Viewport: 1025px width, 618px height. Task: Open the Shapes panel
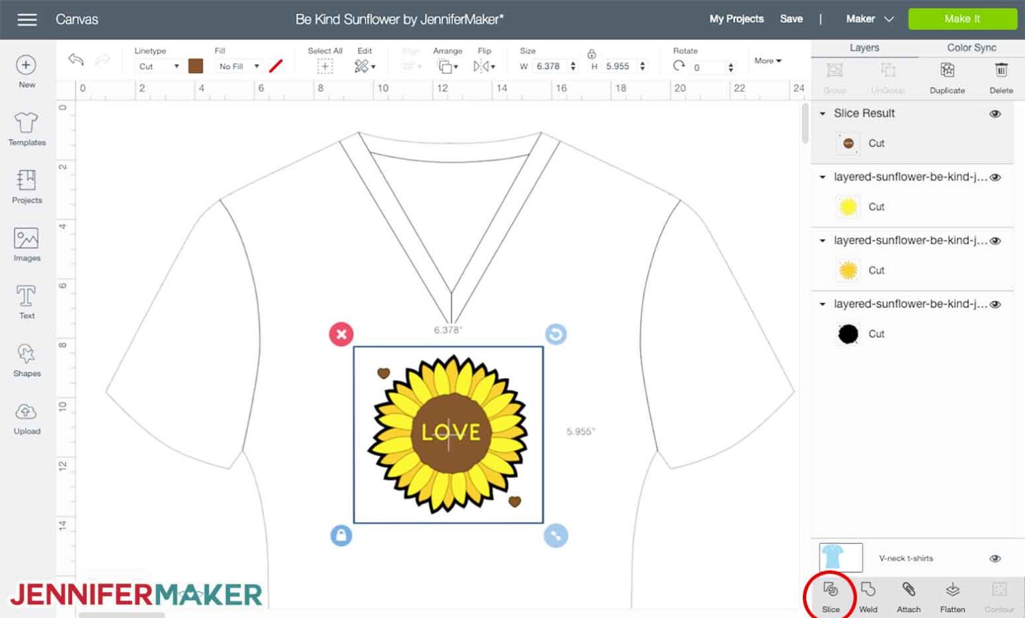27,360
